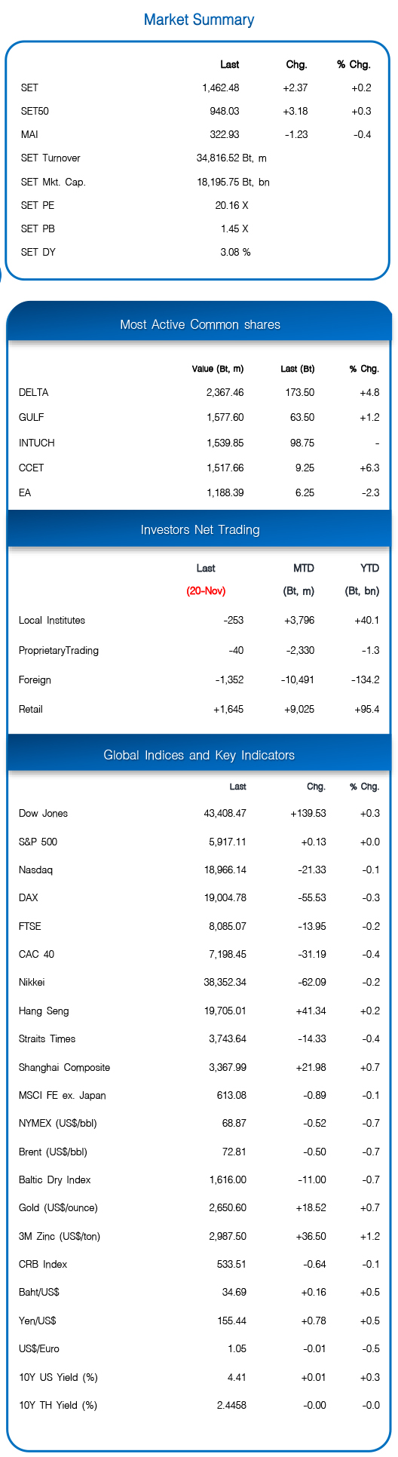Open Global Indices and Key Indicators header
Image resolution: width=398 pixels, height=1457 pixels.
[199, 755]
